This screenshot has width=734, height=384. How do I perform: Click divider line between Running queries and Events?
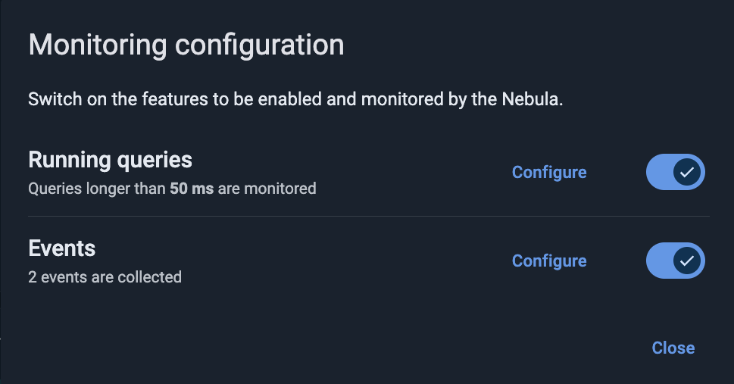click(369, 217)
